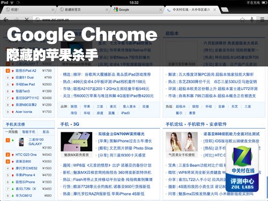Open article 超极本欧美区份额上升

coord(197,89)
